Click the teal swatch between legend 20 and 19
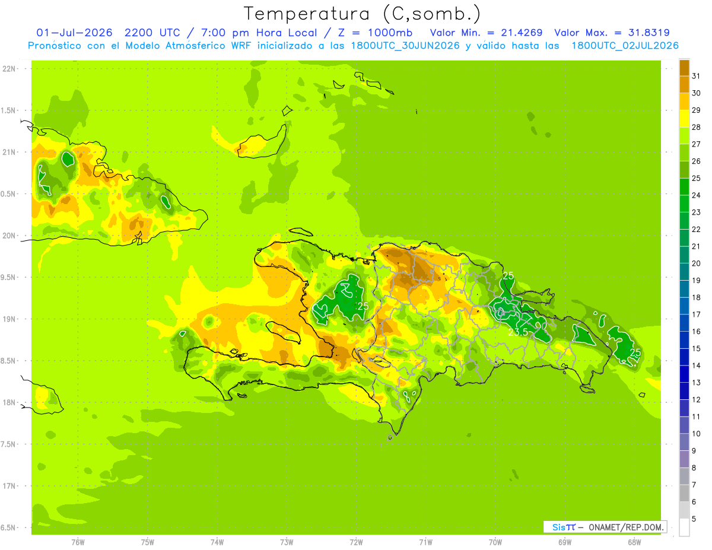The height and width of the screenshot is (550, 712). tap(684, 272)
